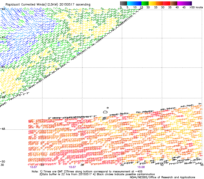
Task: Click the yellow 20-25 knots legend swatch
Action: pos(152,3)
